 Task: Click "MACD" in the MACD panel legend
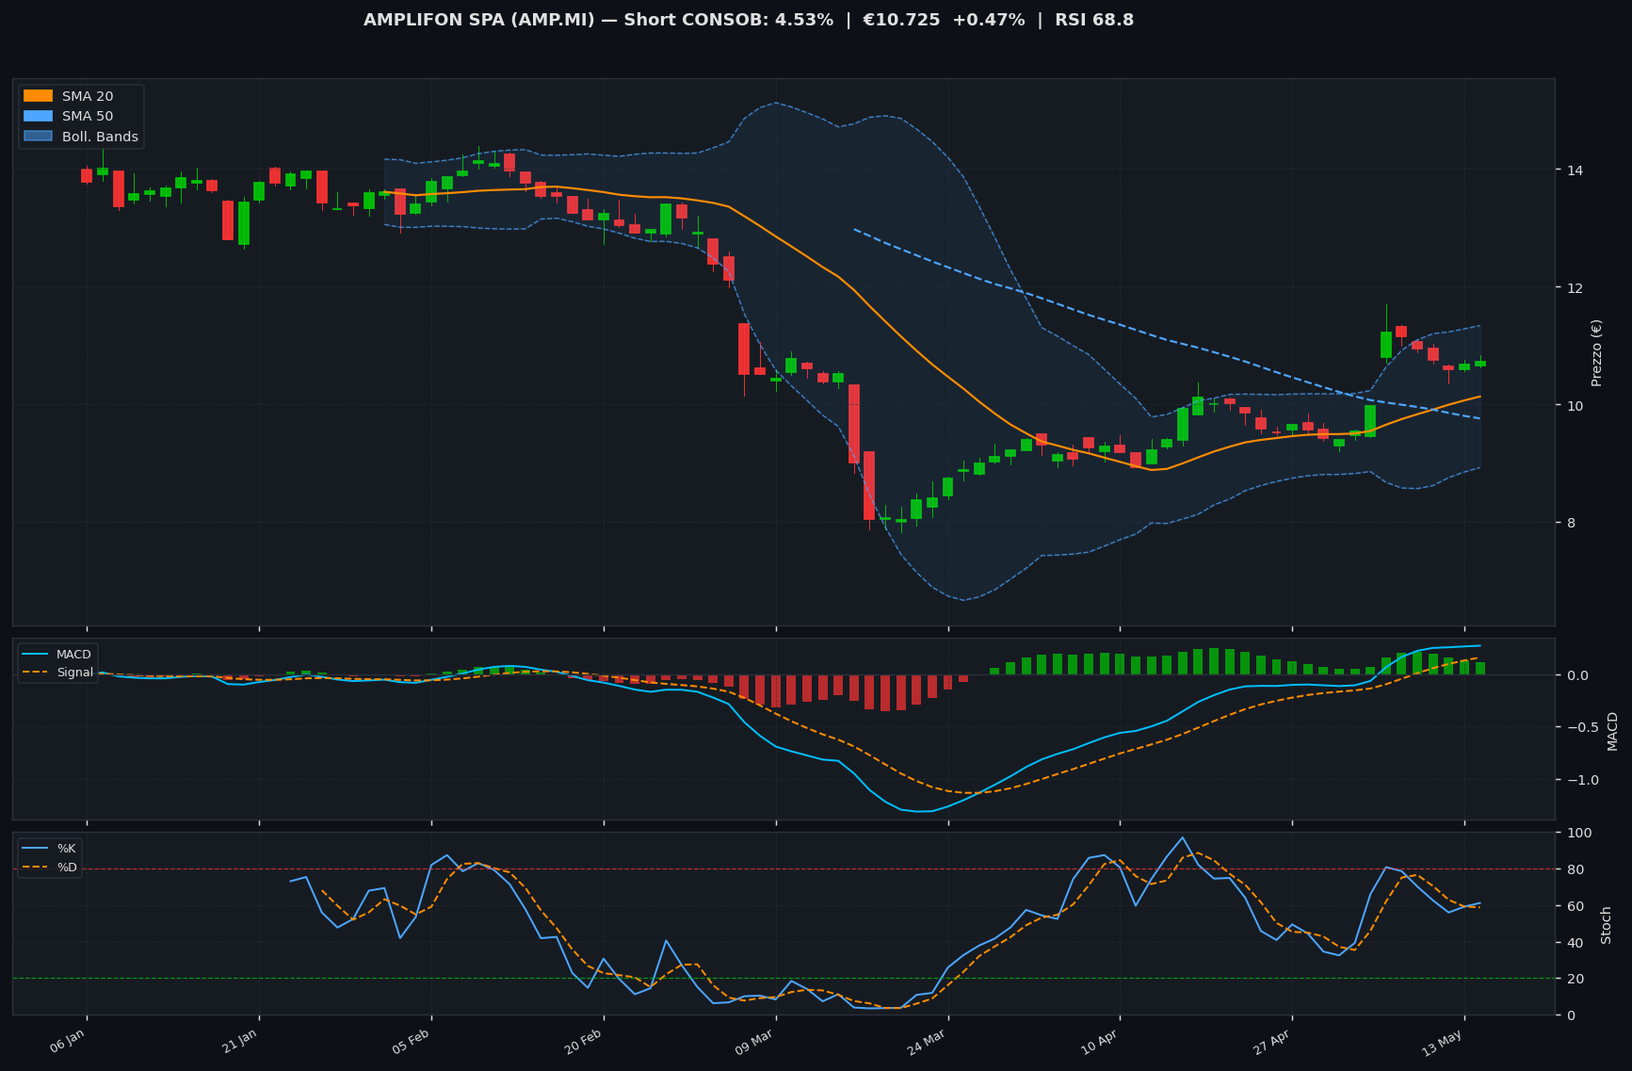pos(73,655)
